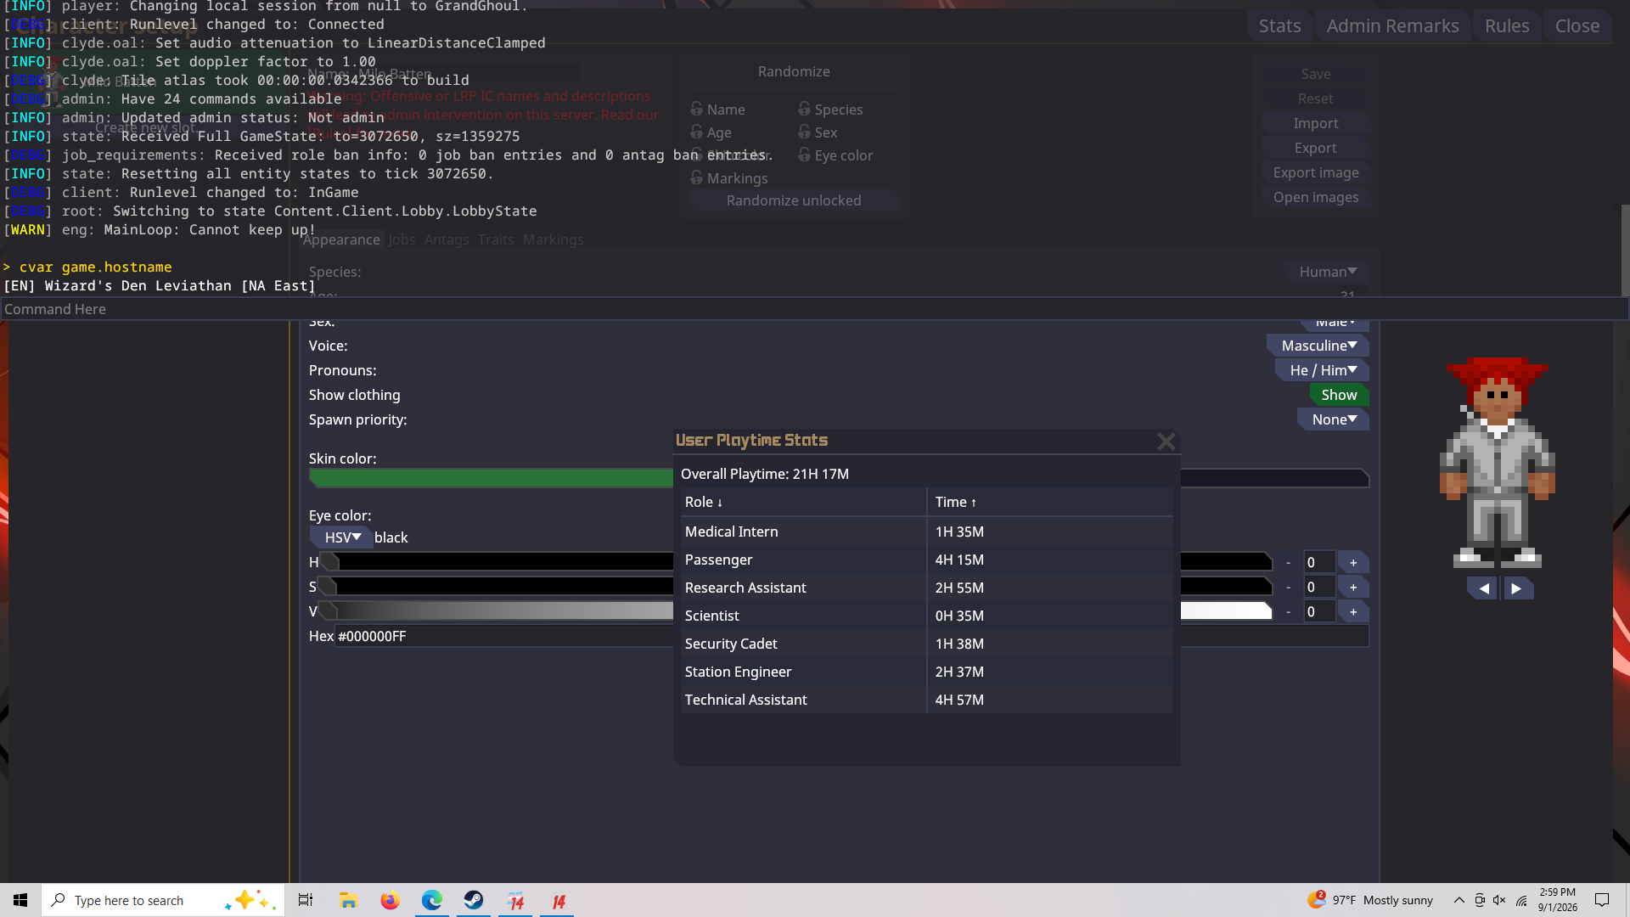Rotate character preview right arrow
Viewport: 1630px width, 917px height.
pyautogui.click(x=1517, y=588)
